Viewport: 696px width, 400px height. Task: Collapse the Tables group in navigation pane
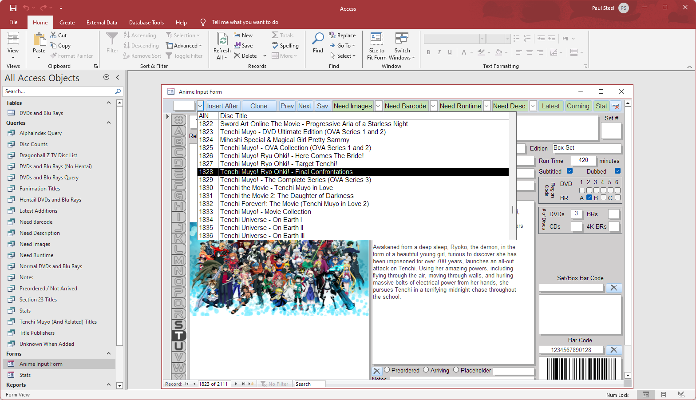pos(109,103)
